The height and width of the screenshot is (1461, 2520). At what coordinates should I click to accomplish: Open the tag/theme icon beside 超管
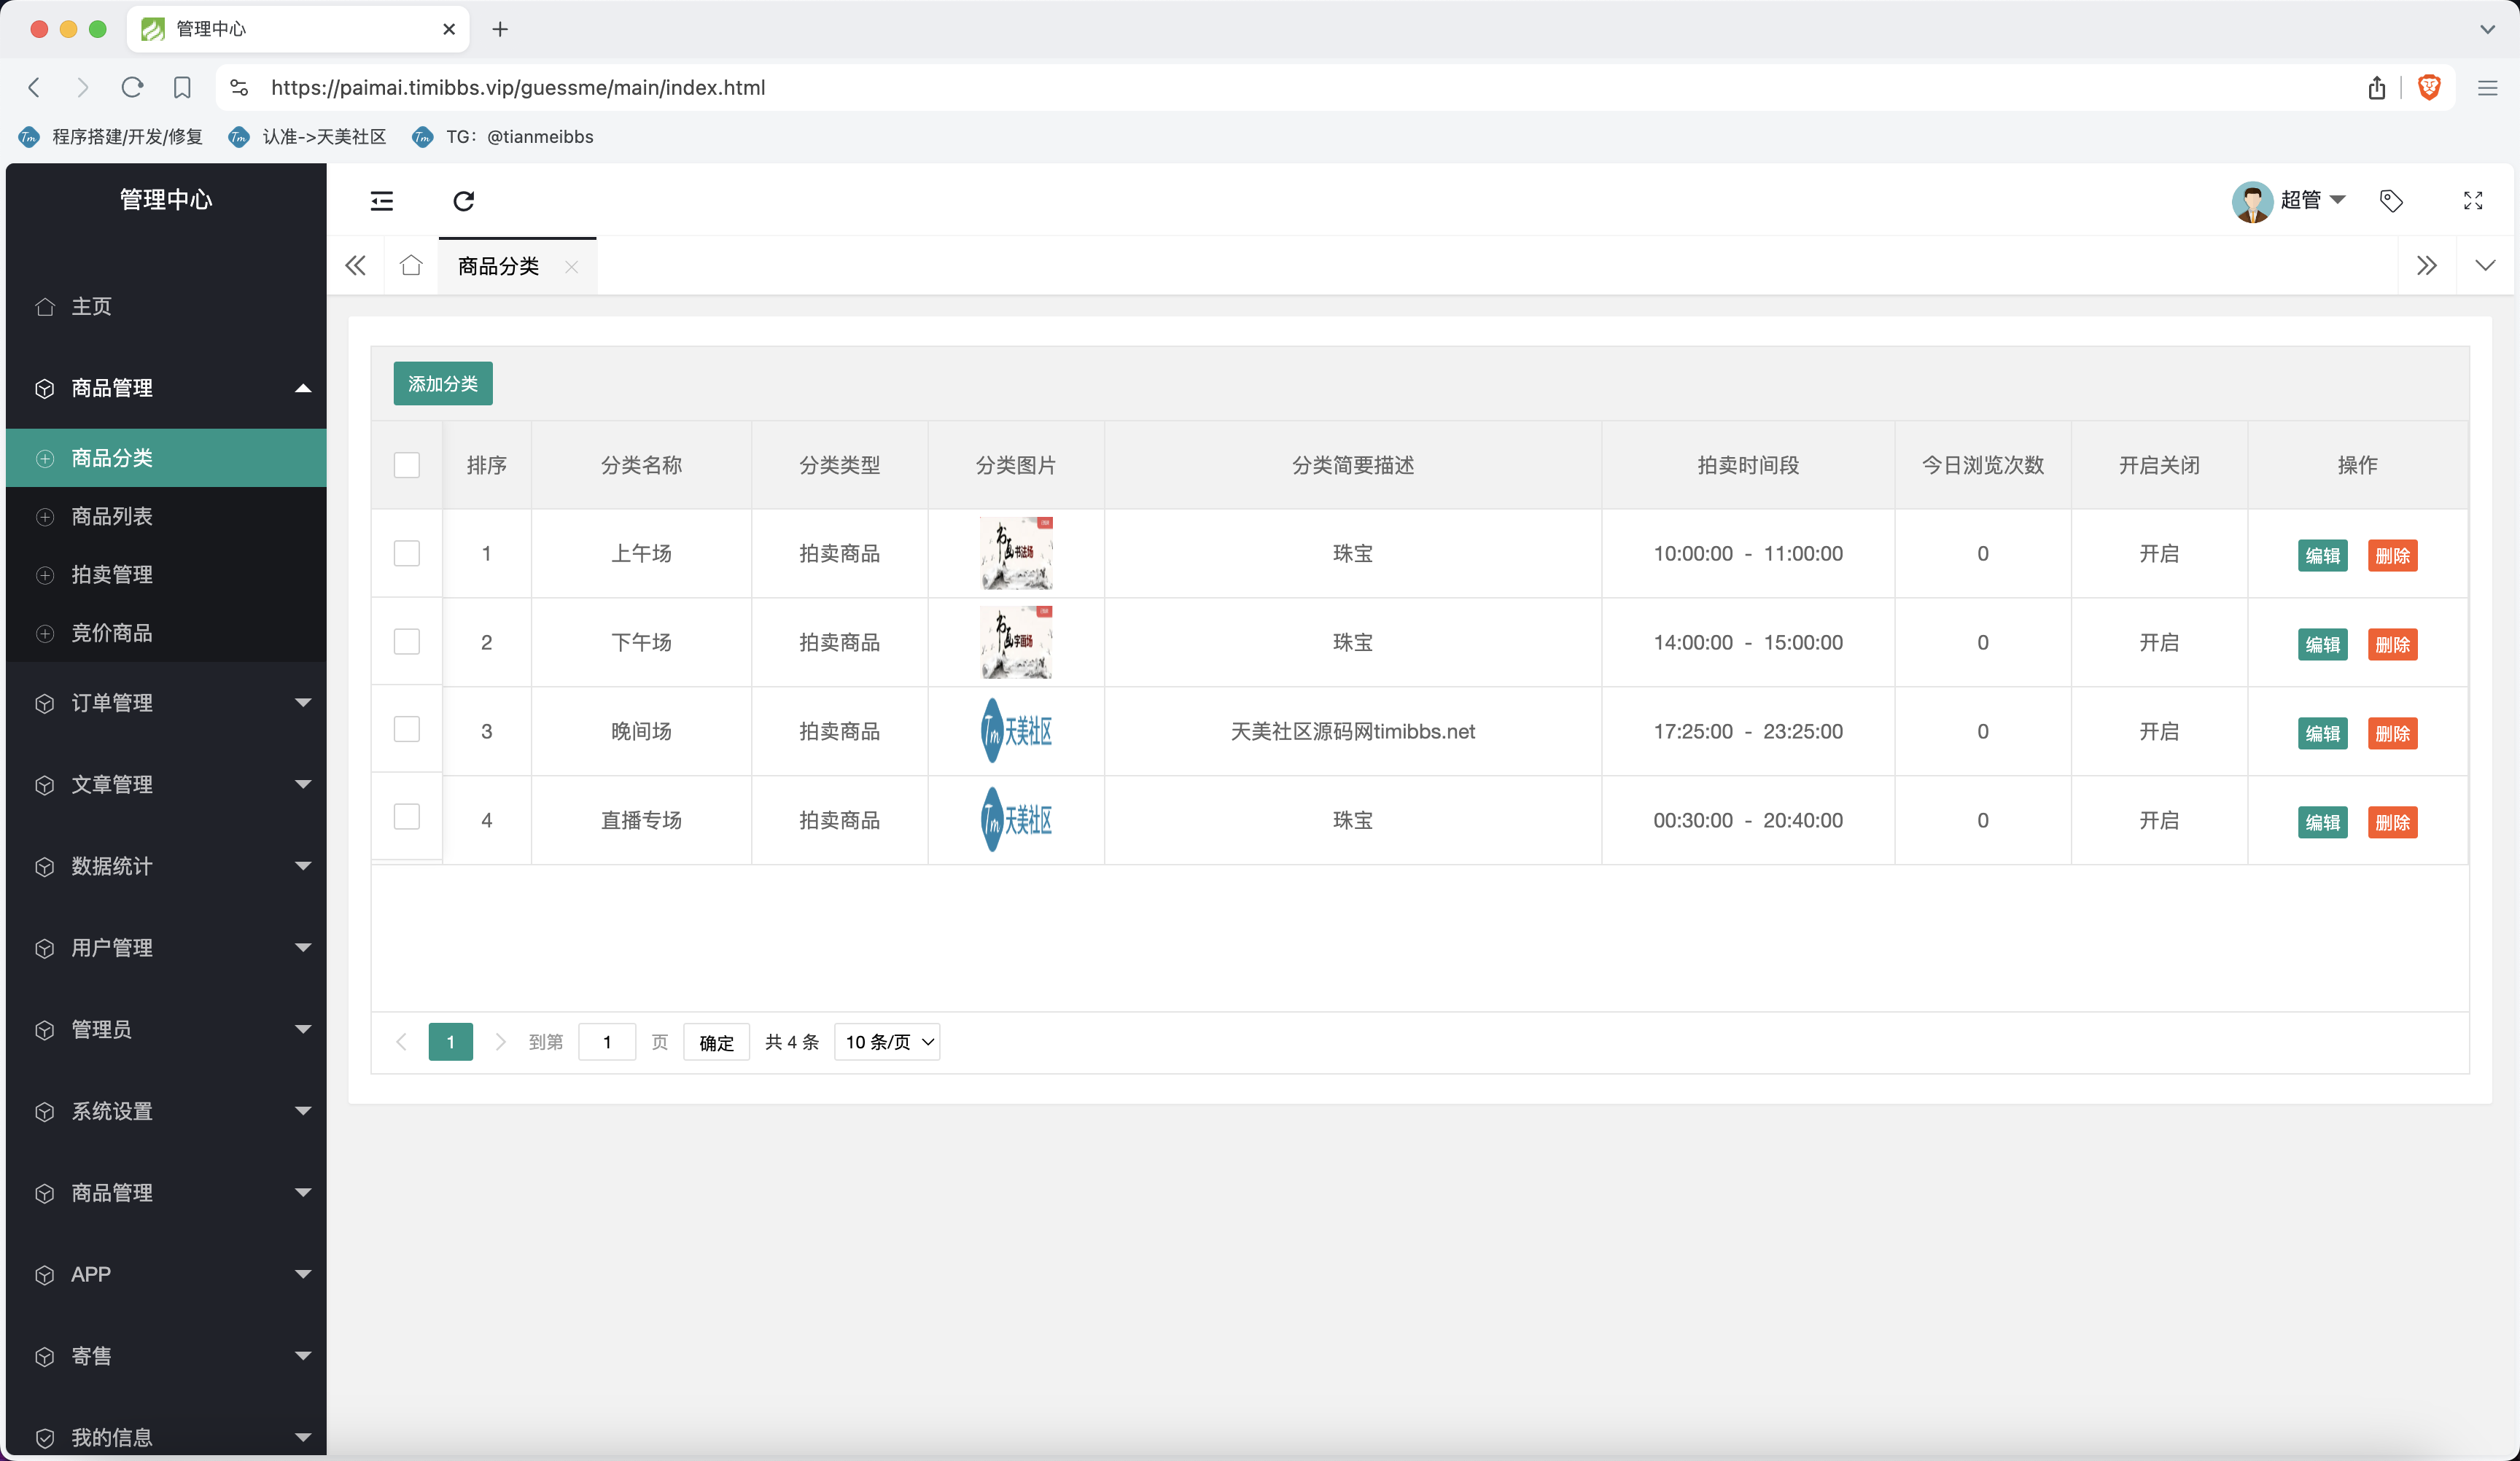[2391, 201]
